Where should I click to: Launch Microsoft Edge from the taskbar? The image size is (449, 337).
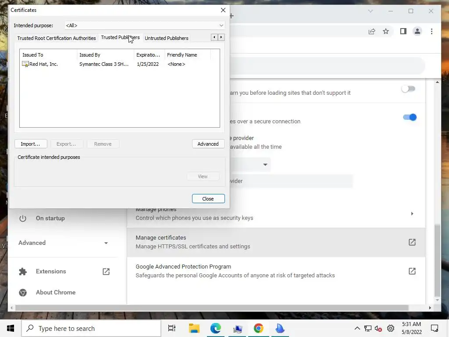click(x=216, y=328)
